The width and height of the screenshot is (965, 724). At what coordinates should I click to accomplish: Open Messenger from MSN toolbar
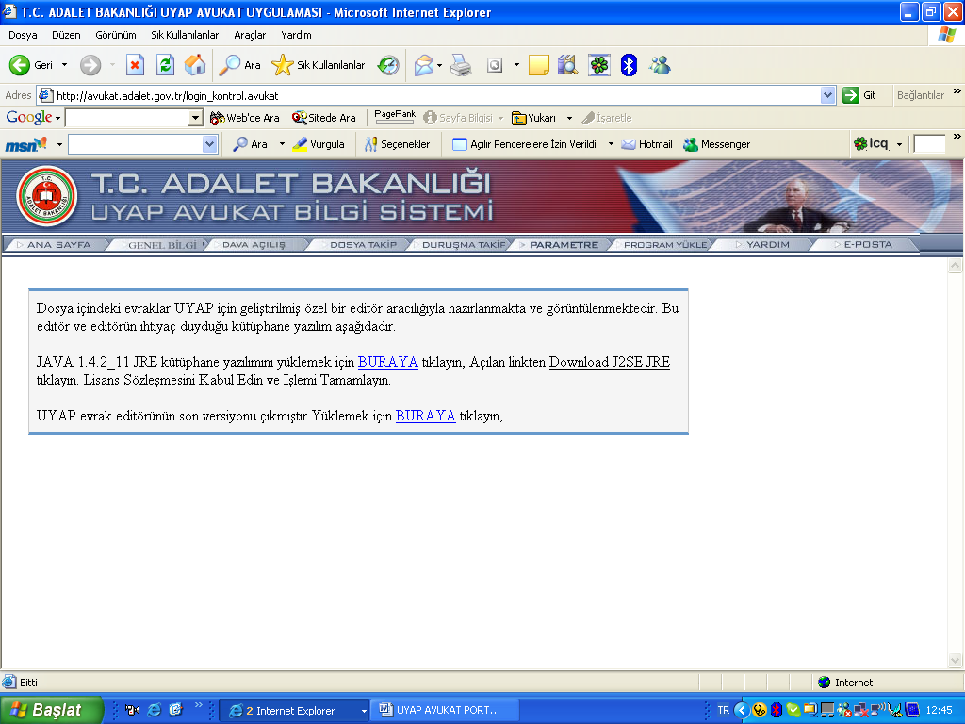(x=717, y=144)
